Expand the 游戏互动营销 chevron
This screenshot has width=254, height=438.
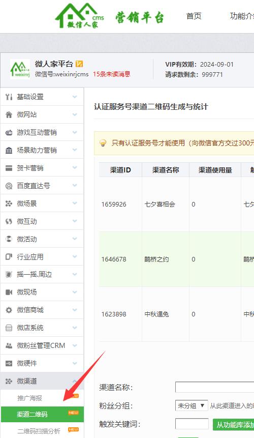pos(75,132)
